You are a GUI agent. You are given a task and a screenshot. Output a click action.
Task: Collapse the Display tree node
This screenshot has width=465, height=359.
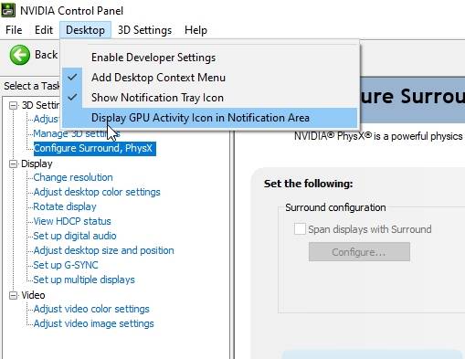pyautogui.click(x=13, y=164)
